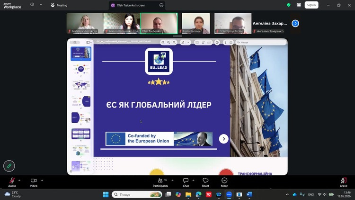
Task: Expand video options arrow beside Video
Action: [42, 181]
